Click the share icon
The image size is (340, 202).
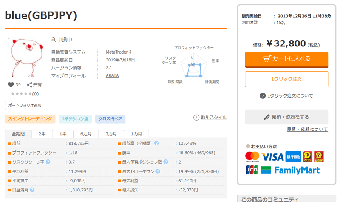29,85
